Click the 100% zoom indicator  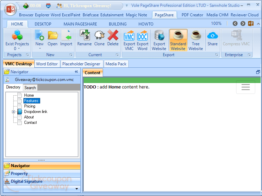[x=216, y=23]
